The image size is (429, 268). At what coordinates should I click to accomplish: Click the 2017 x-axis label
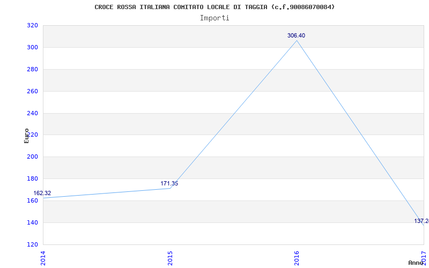click(424, 258)
